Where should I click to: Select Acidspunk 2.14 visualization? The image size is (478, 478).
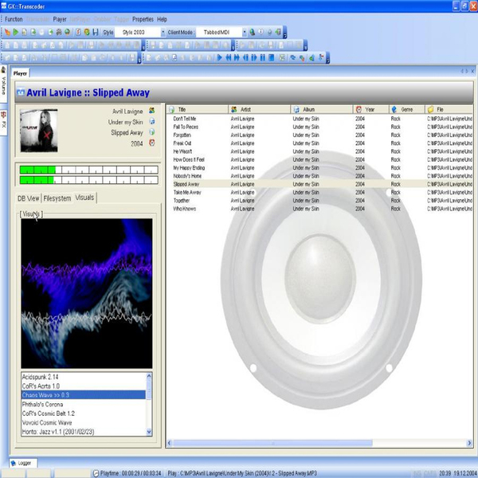point(83,377)
